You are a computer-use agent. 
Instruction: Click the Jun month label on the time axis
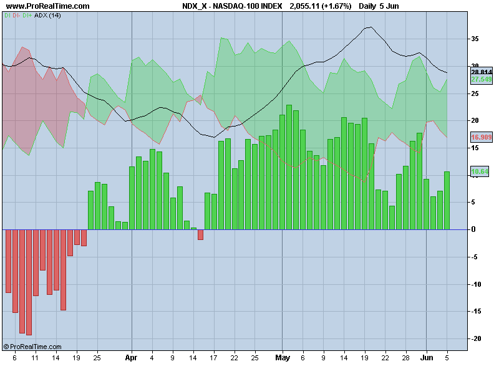tap(427, 358)
